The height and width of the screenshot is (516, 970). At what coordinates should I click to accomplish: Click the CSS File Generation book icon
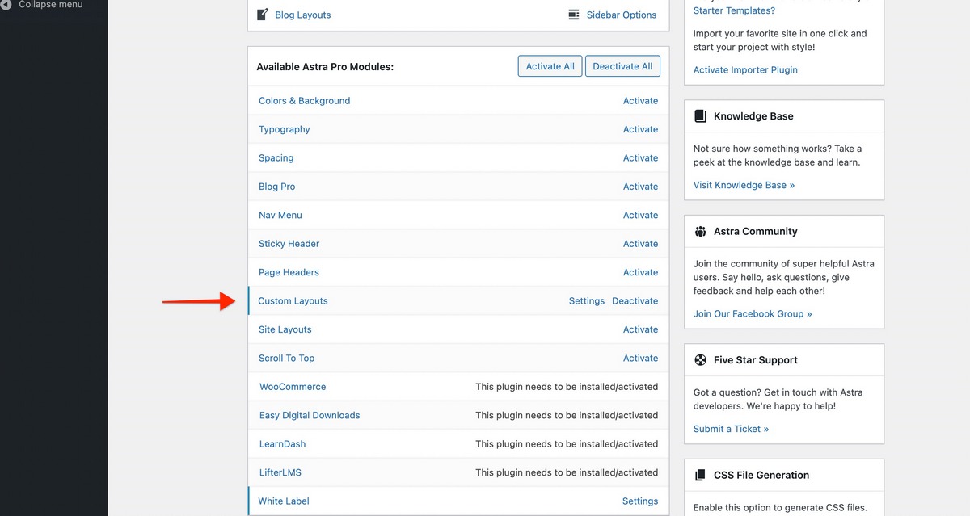click(x=700, y=475)
